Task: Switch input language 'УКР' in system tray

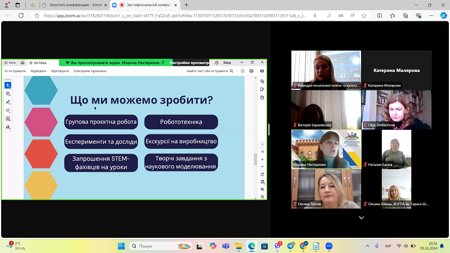Action: [388, 246]
